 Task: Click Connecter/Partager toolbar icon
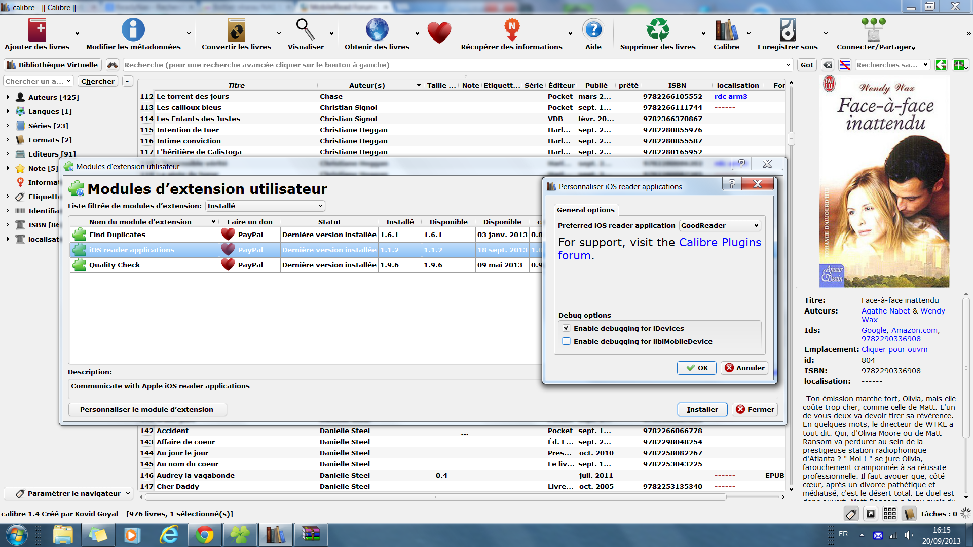(x=873, y=30)
